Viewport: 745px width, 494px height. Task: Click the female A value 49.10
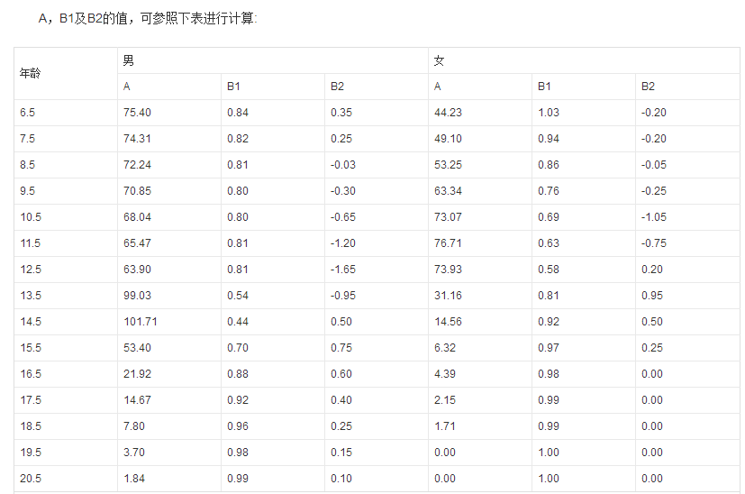click(448, 139)
